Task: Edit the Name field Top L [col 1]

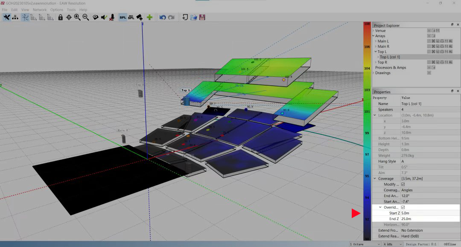Action: point(430,104)
